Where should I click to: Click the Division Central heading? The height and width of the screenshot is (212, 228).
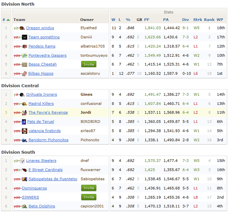pos(20,86)
